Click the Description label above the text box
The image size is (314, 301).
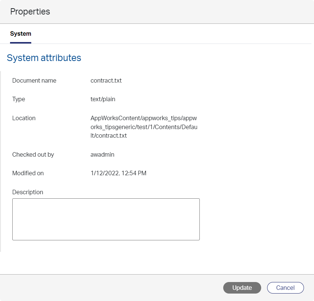28,192
